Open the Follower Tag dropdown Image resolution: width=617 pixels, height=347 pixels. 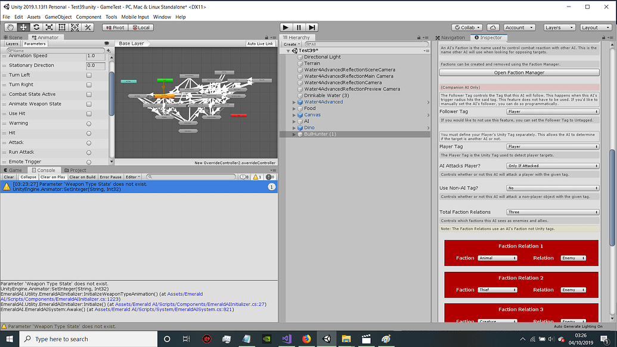pos(553,111)
